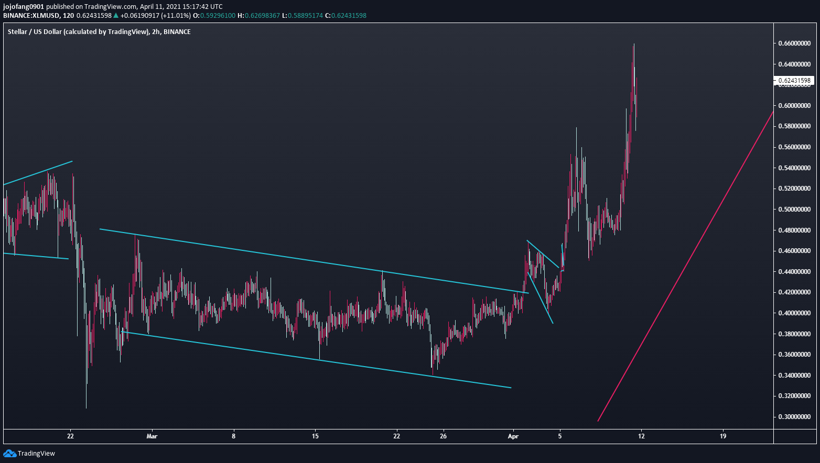
Task: Click the close price value C:0.62431598
Action: click(346, 16)
